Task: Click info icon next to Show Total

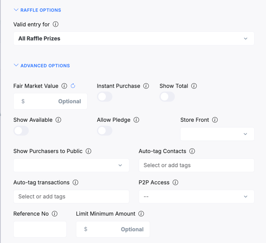Action: 194,86
